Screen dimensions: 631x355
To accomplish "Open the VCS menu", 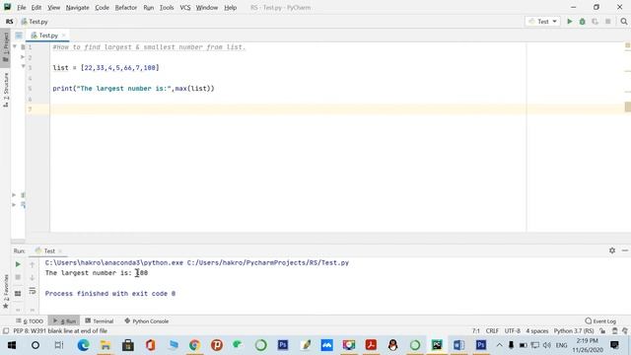I will 185,8.
